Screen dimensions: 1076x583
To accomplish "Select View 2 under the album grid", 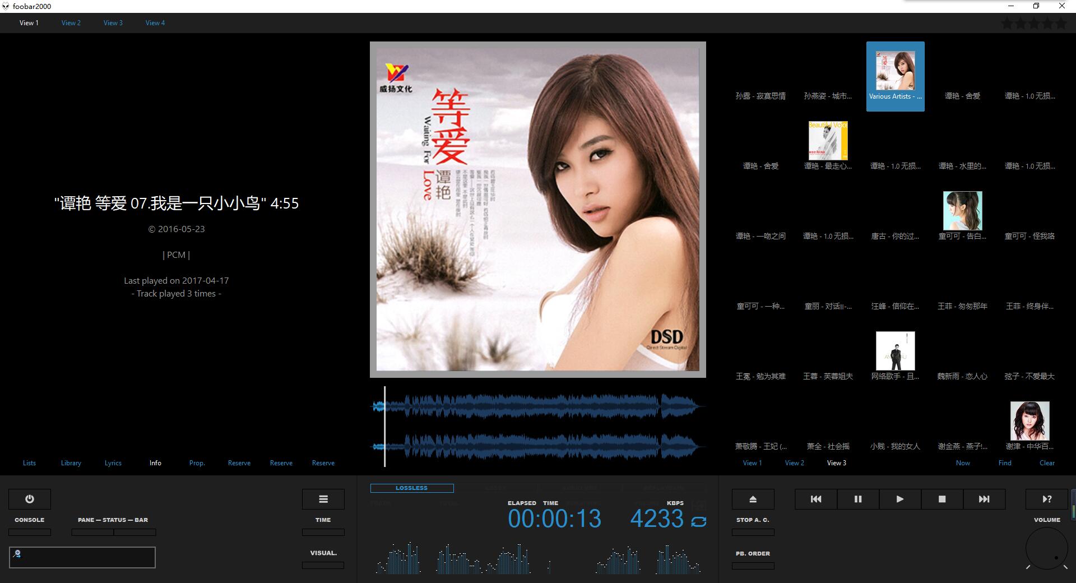I will point(795,463).
